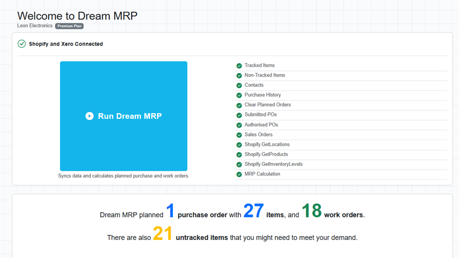Viewport: 459px width, 258px height.
Task: Select the Shopify.GetInventoryLevels sync row
Action: pos(341,165)
